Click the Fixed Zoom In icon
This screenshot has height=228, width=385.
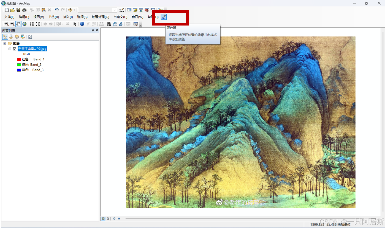tap(32, 24)
